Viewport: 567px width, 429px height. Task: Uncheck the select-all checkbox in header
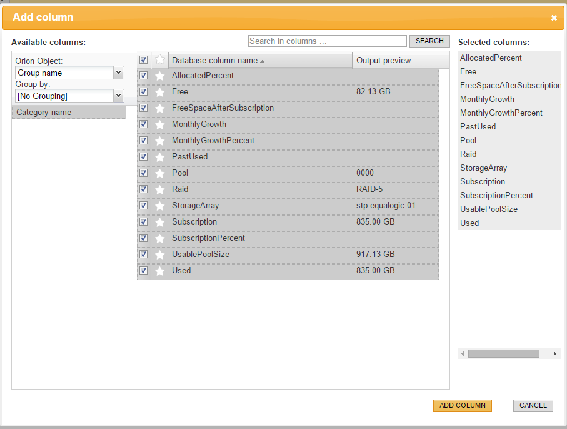[144, 59]
